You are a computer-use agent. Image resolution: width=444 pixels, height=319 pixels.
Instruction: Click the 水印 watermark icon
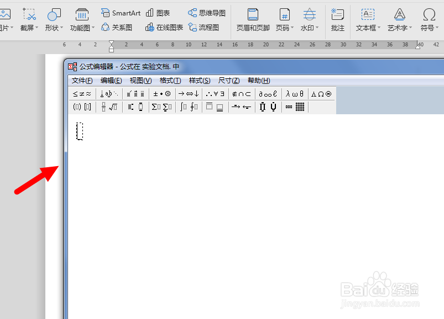(309, 14)
